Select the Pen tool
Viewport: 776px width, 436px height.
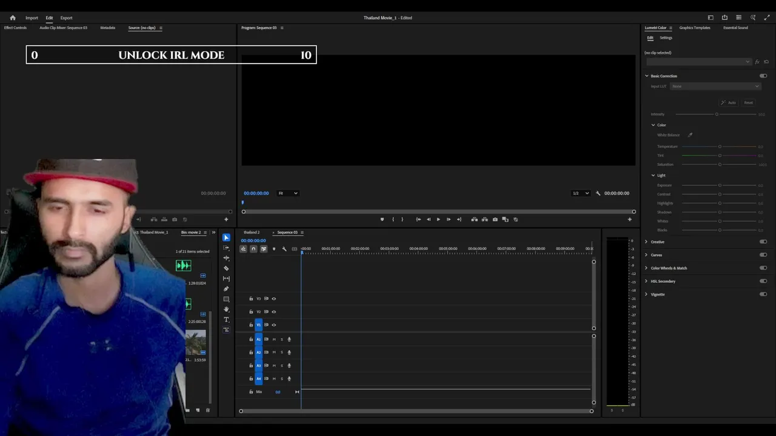(x=226, y=289)
